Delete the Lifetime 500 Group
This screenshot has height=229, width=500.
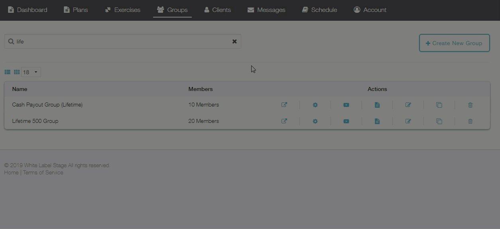[x=470, y=121]
